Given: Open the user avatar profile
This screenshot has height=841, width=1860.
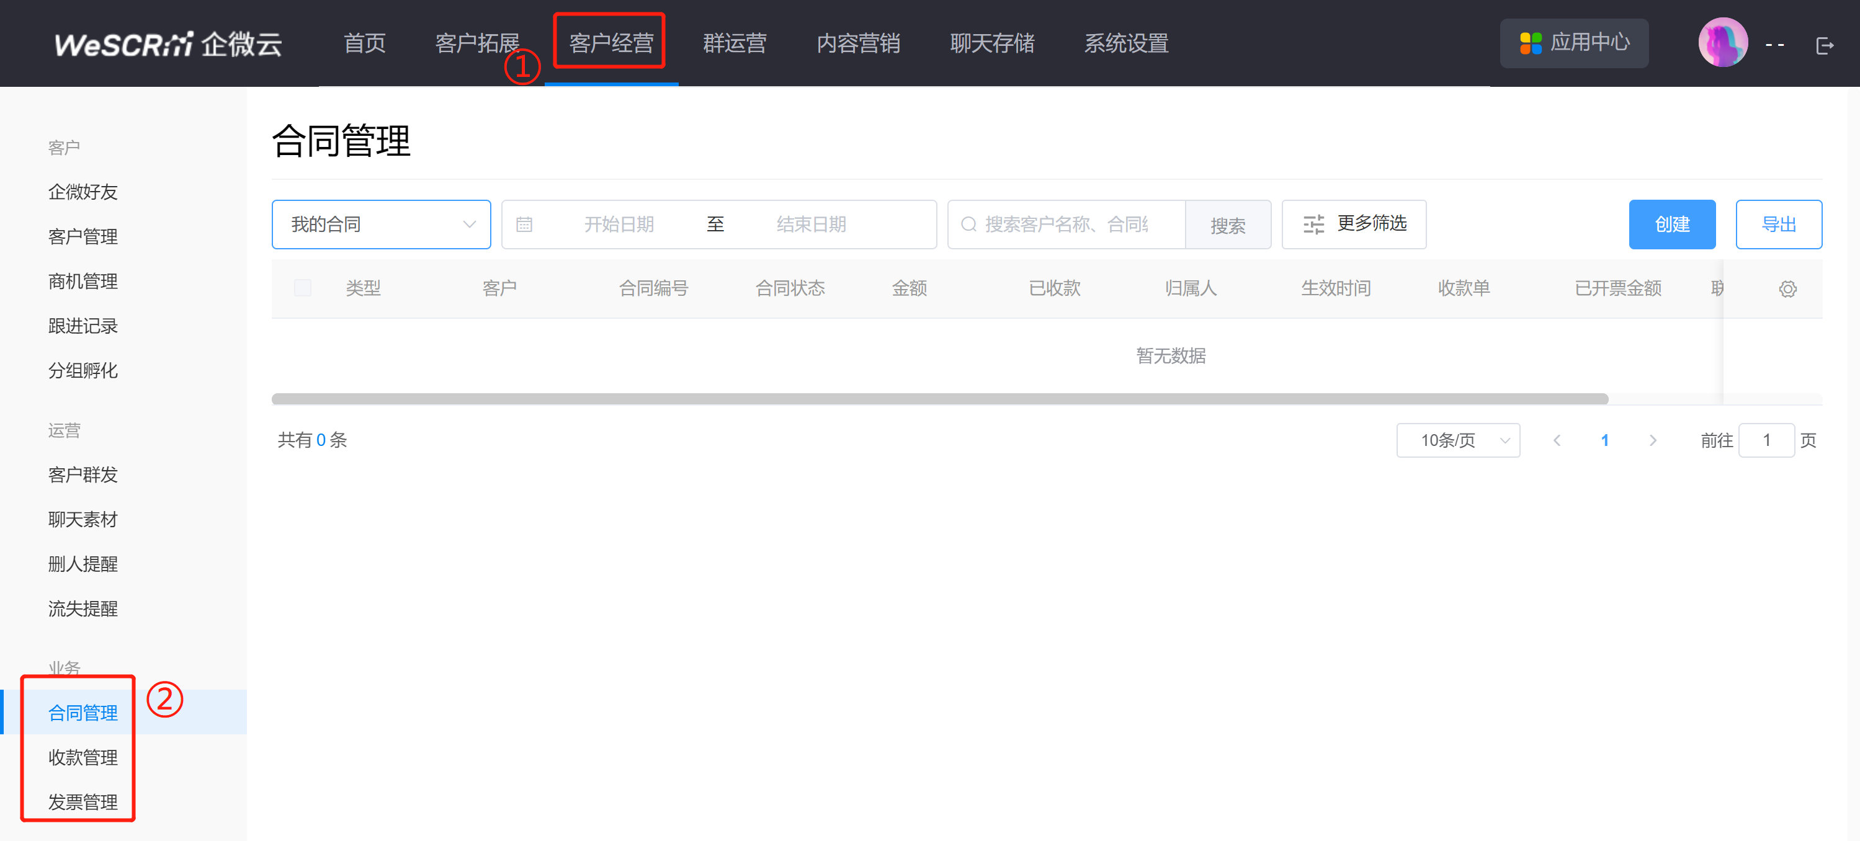Looking at the screenshot, I should pos(1722,43).
